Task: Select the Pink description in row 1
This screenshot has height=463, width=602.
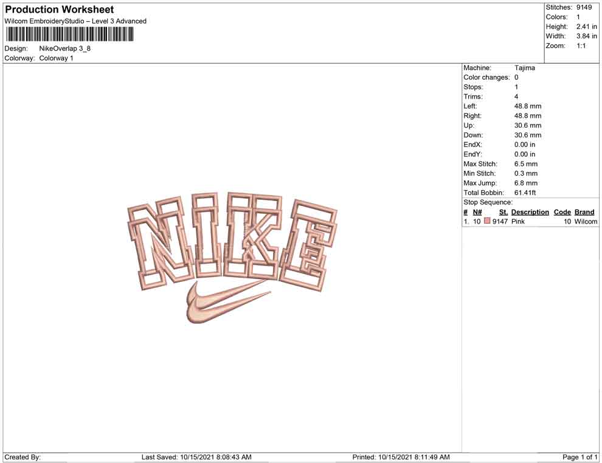Action: pos(518,221)
